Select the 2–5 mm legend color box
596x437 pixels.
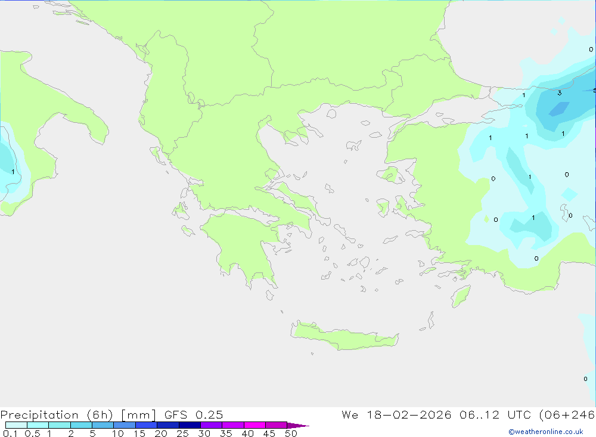(81, 425)
